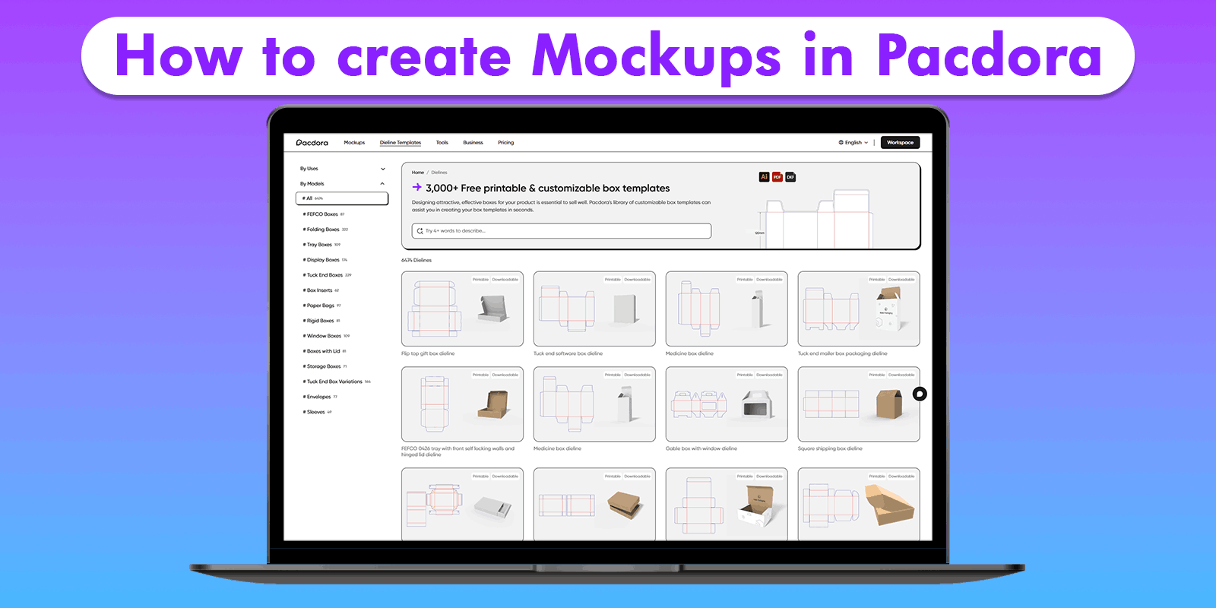Click the DXF format icon
The width and height of the screenshot is (1216, 608).
pyautogui.click(x=790, y=177)
